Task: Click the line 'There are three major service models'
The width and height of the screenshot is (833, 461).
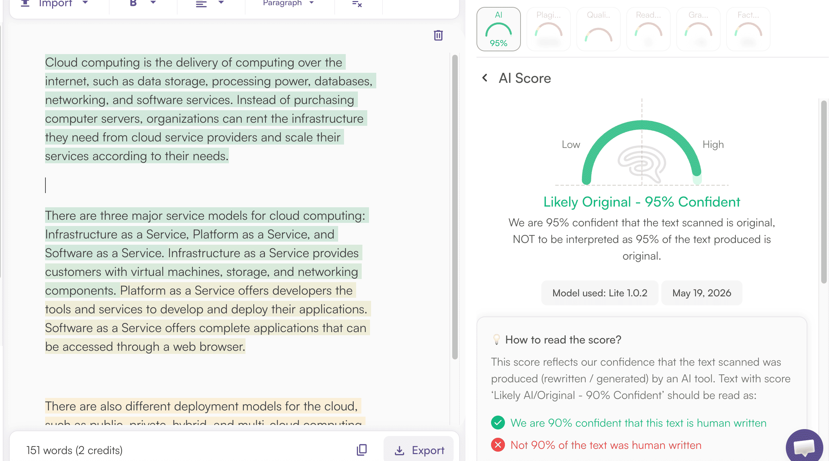Action: coord(207,215)
